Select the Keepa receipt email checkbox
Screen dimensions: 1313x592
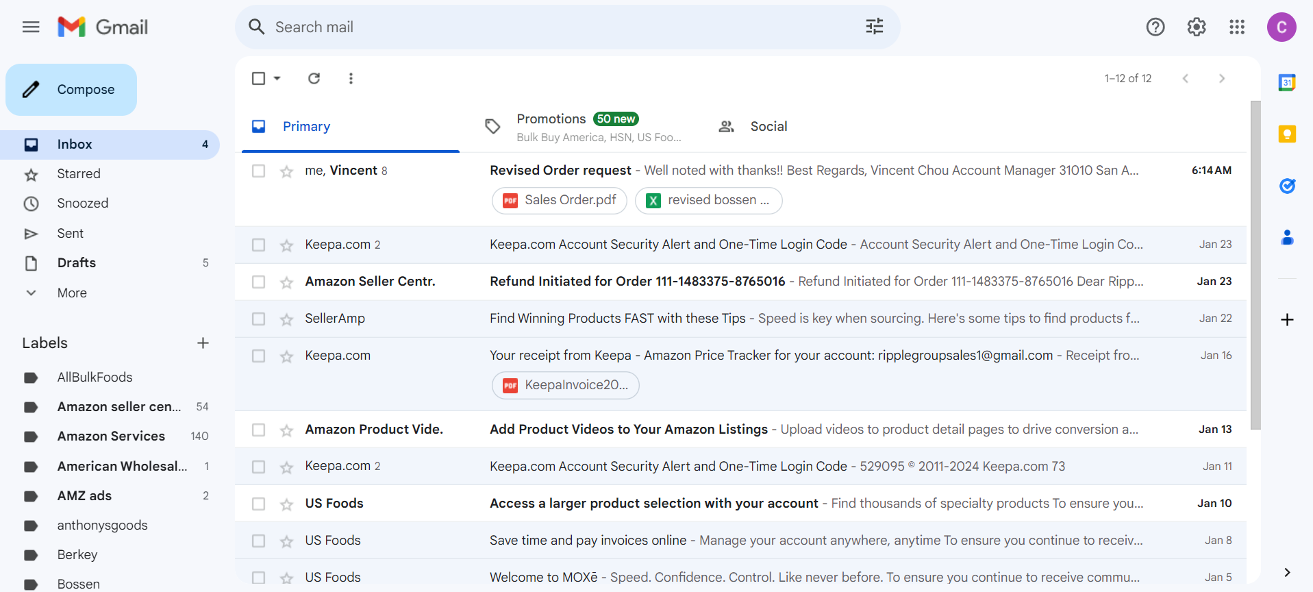tap(258, 356)
